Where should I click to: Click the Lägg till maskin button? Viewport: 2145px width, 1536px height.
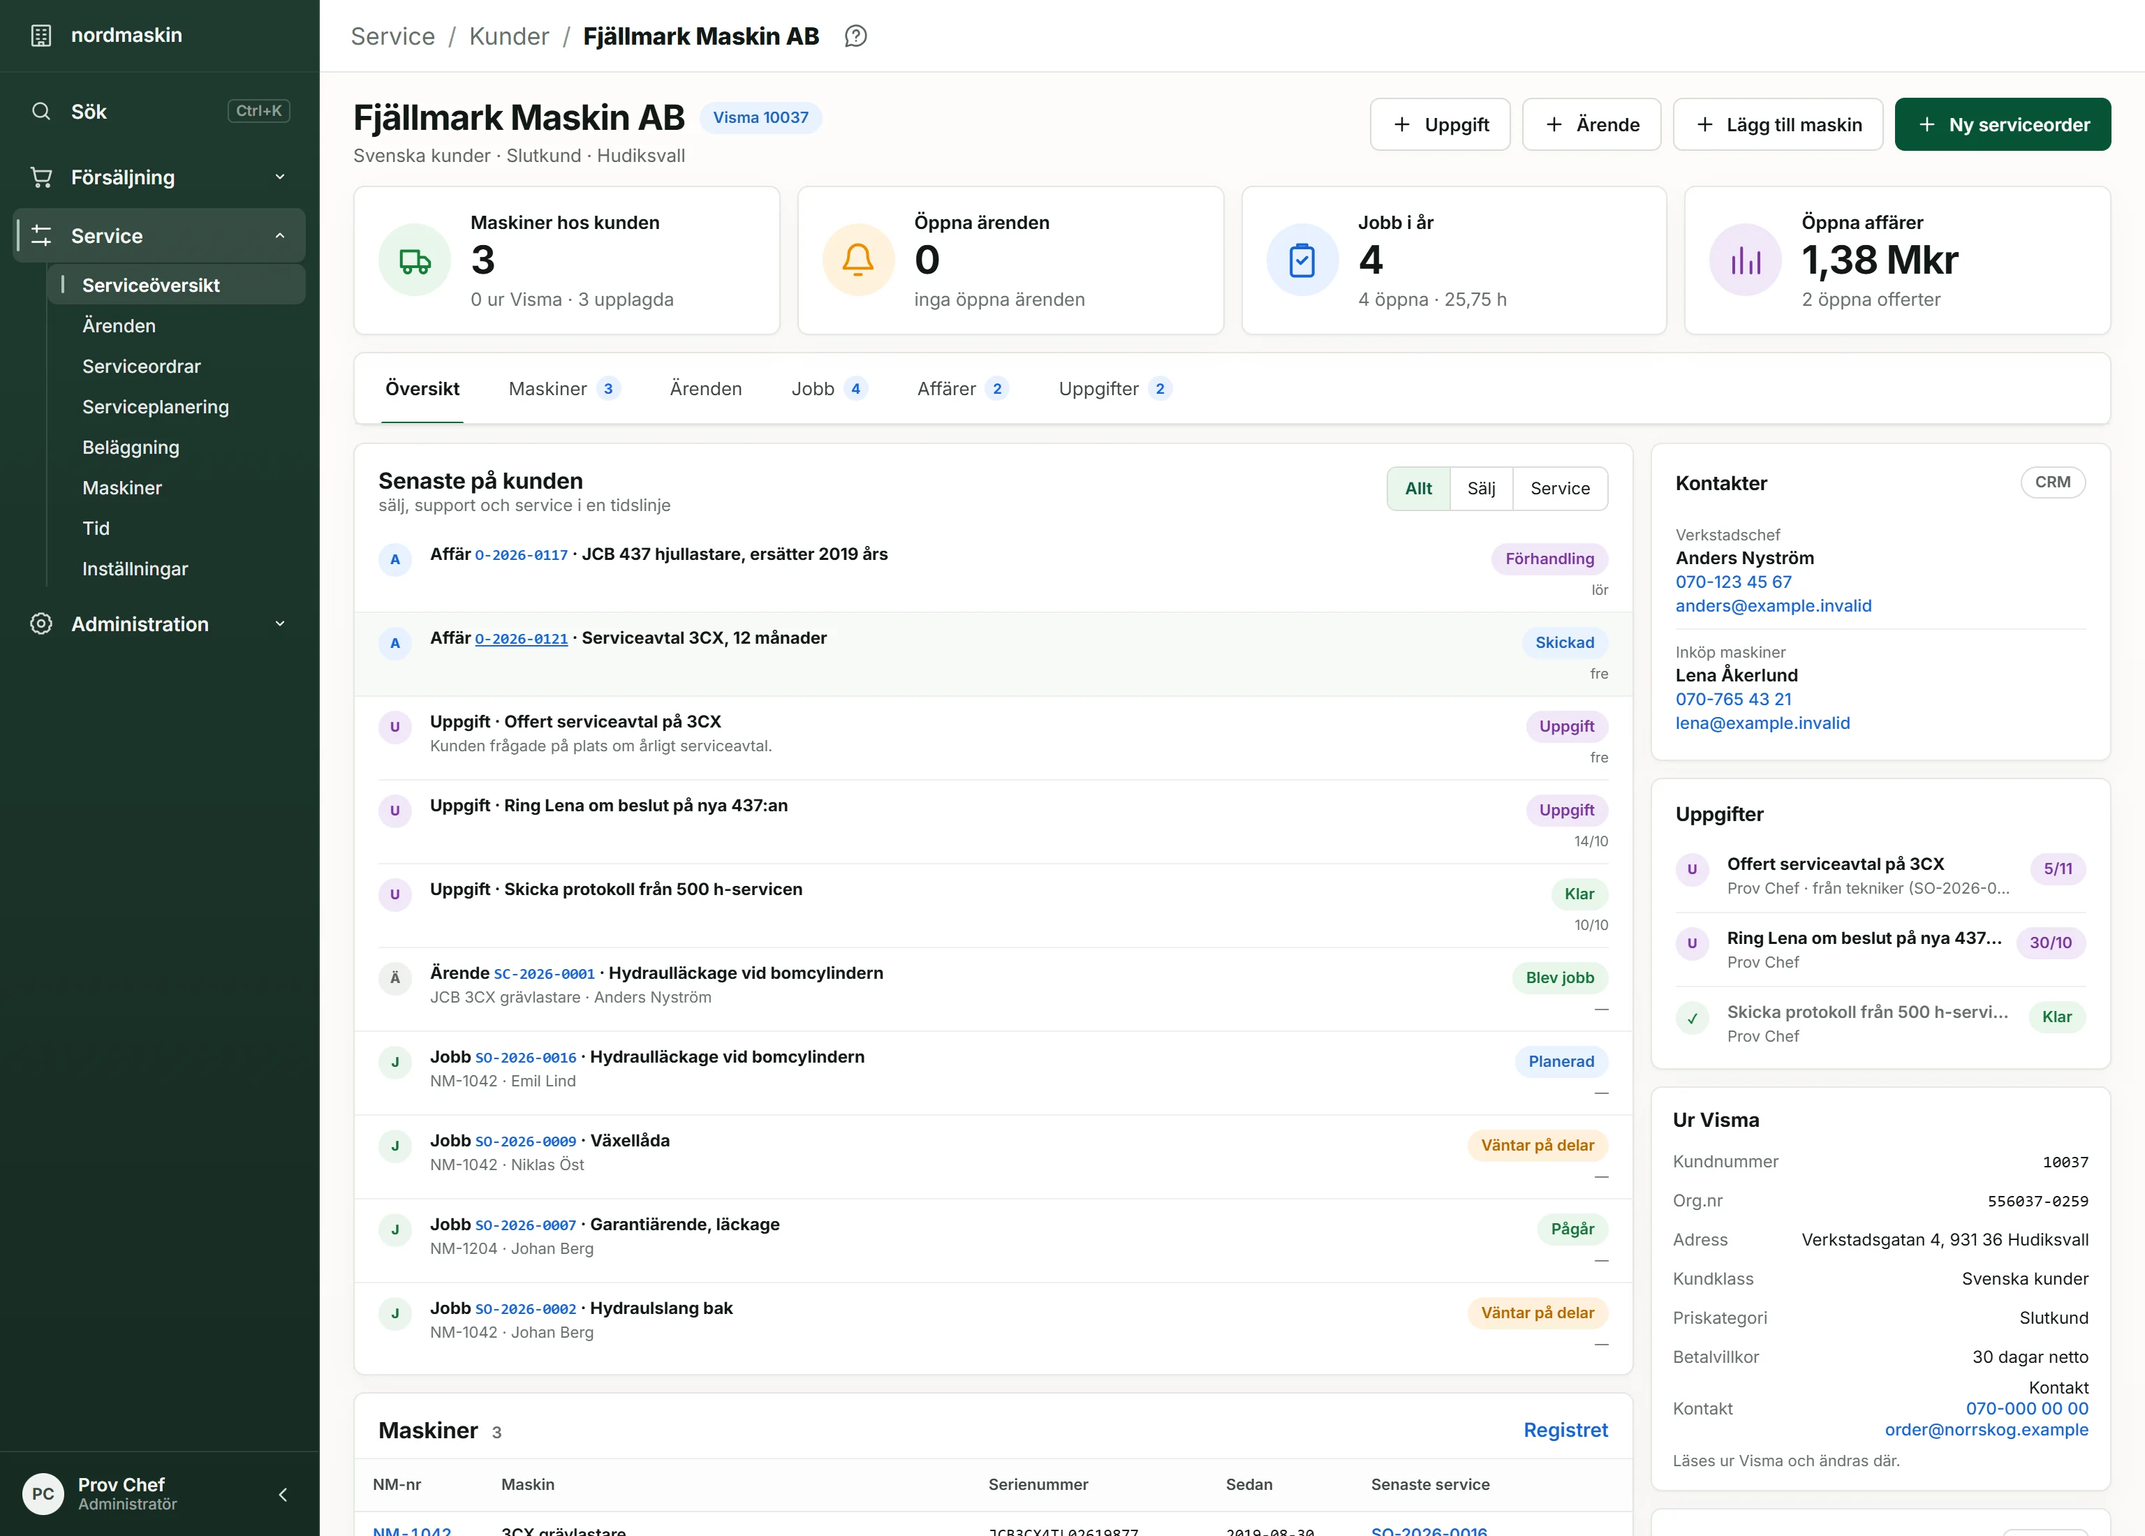(x=1778, y=125)
